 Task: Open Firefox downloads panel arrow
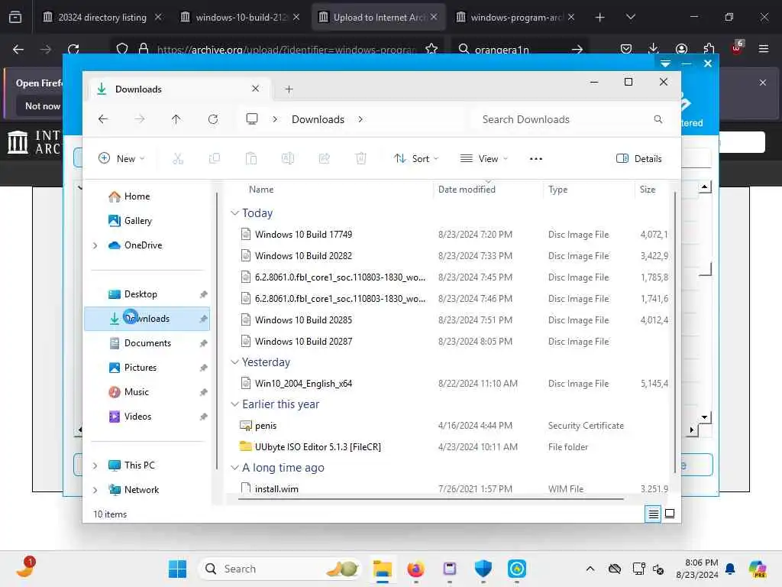tap(654, 49)
